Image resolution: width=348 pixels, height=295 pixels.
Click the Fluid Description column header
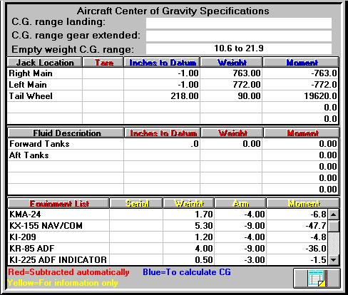pyautogui.click(x=66, y=133)
